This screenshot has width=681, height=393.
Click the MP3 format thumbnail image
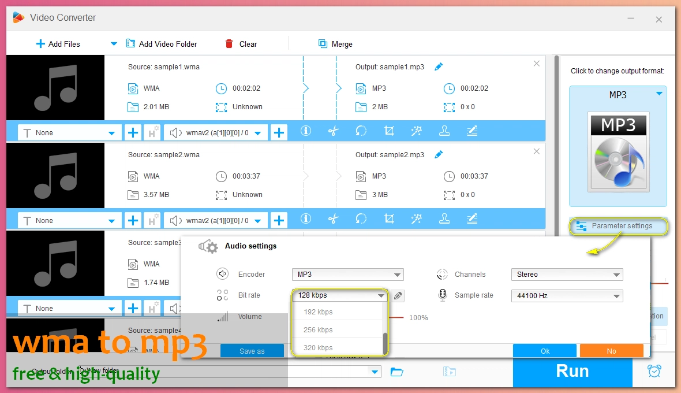click(x=619, y=152)
